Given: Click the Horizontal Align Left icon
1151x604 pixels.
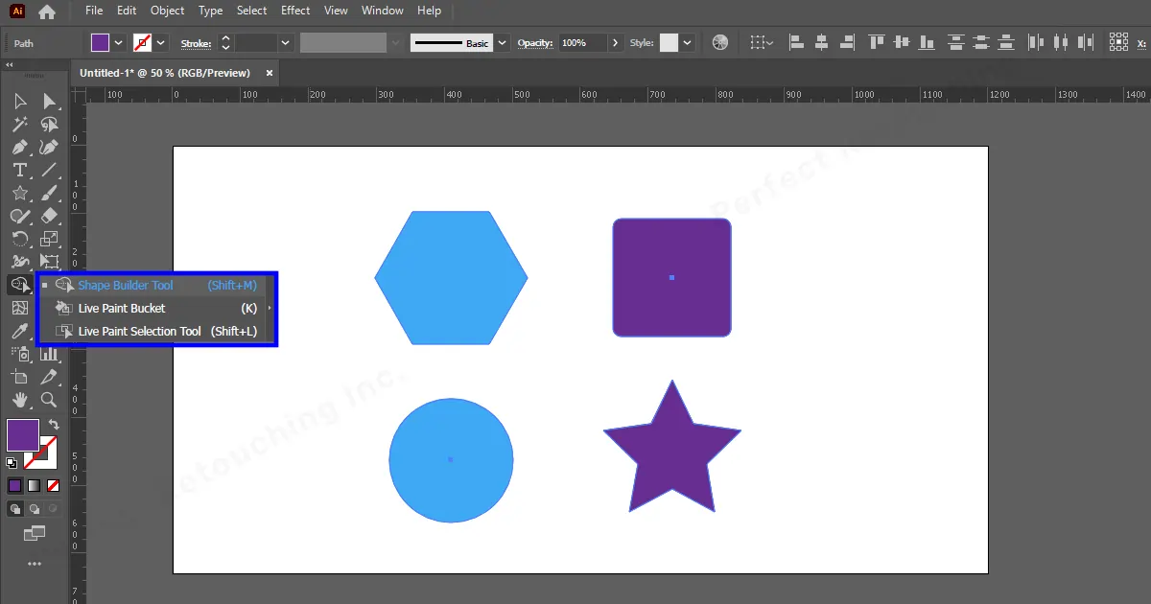Looking at the screenshot, I should [797, 42].
